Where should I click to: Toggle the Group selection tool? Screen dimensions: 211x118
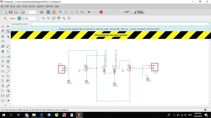tap(8, 31)
